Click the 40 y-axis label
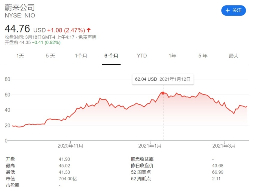The image size is (256, 193). click(8, 110)
